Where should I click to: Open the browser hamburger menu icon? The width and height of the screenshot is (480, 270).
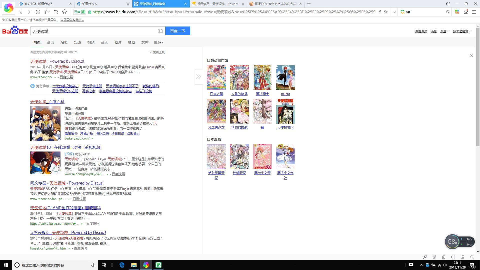(474, 12)
